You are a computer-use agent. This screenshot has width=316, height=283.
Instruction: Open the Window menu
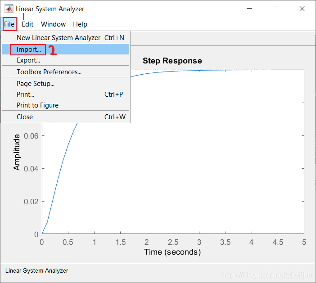[53, 24]
